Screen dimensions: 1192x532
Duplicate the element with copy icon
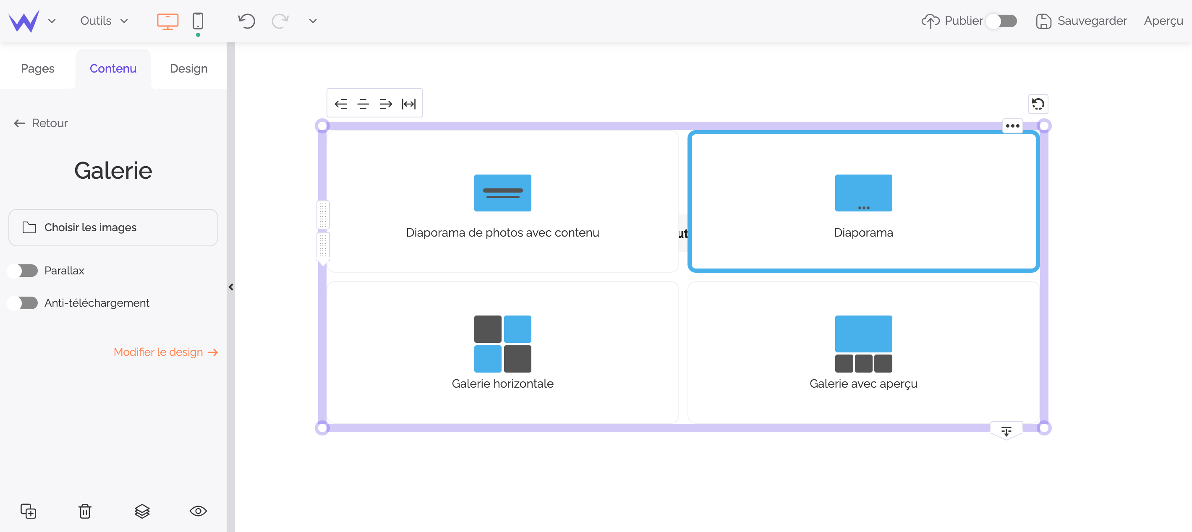(28, 511)
